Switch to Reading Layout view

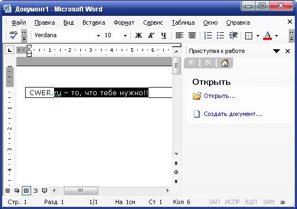pos(45,190)
